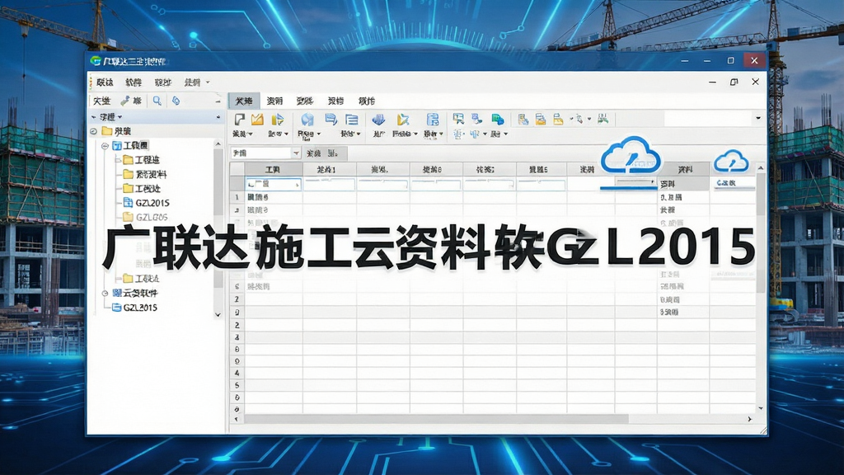Screen dimensions: 844x475
Task: Click the white page-corner icon in the ribbon
Action: coord(240,119)
